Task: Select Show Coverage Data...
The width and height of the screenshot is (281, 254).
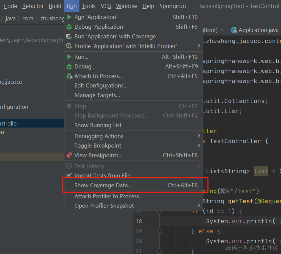Action: point(133,185)
